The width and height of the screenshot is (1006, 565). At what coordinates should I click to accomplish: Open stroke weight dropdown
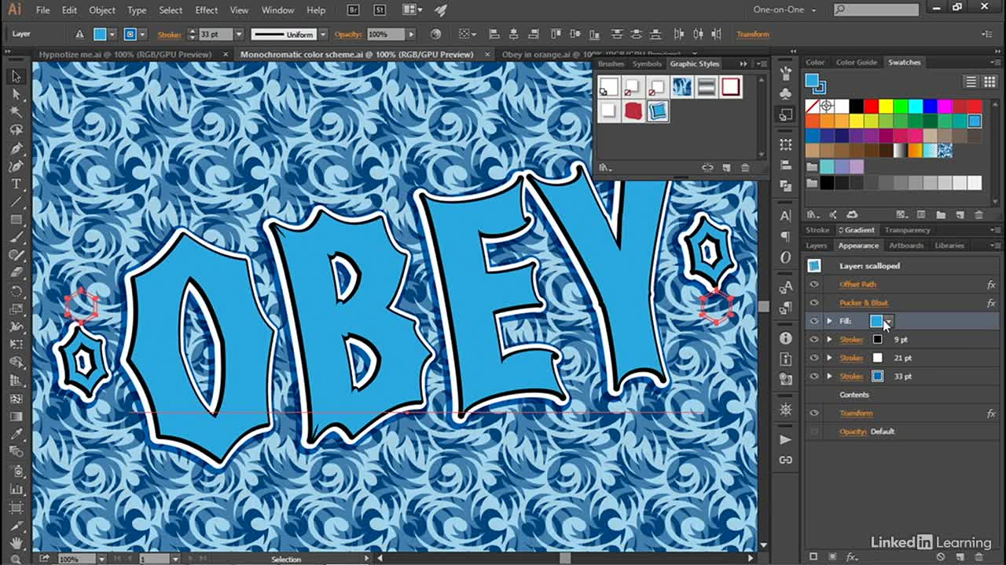click(239, 35)
